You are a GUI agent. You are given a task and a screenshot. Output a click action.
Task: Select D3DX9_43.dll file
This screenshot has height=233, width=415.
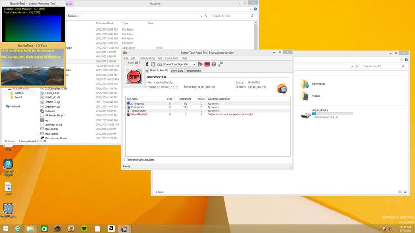tap(52, 93)
